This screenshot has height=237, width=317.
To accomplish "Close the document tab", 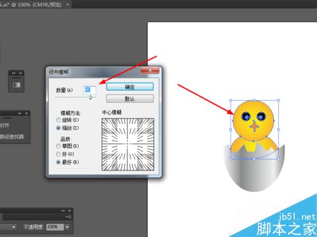I will (x=67, y=4).
